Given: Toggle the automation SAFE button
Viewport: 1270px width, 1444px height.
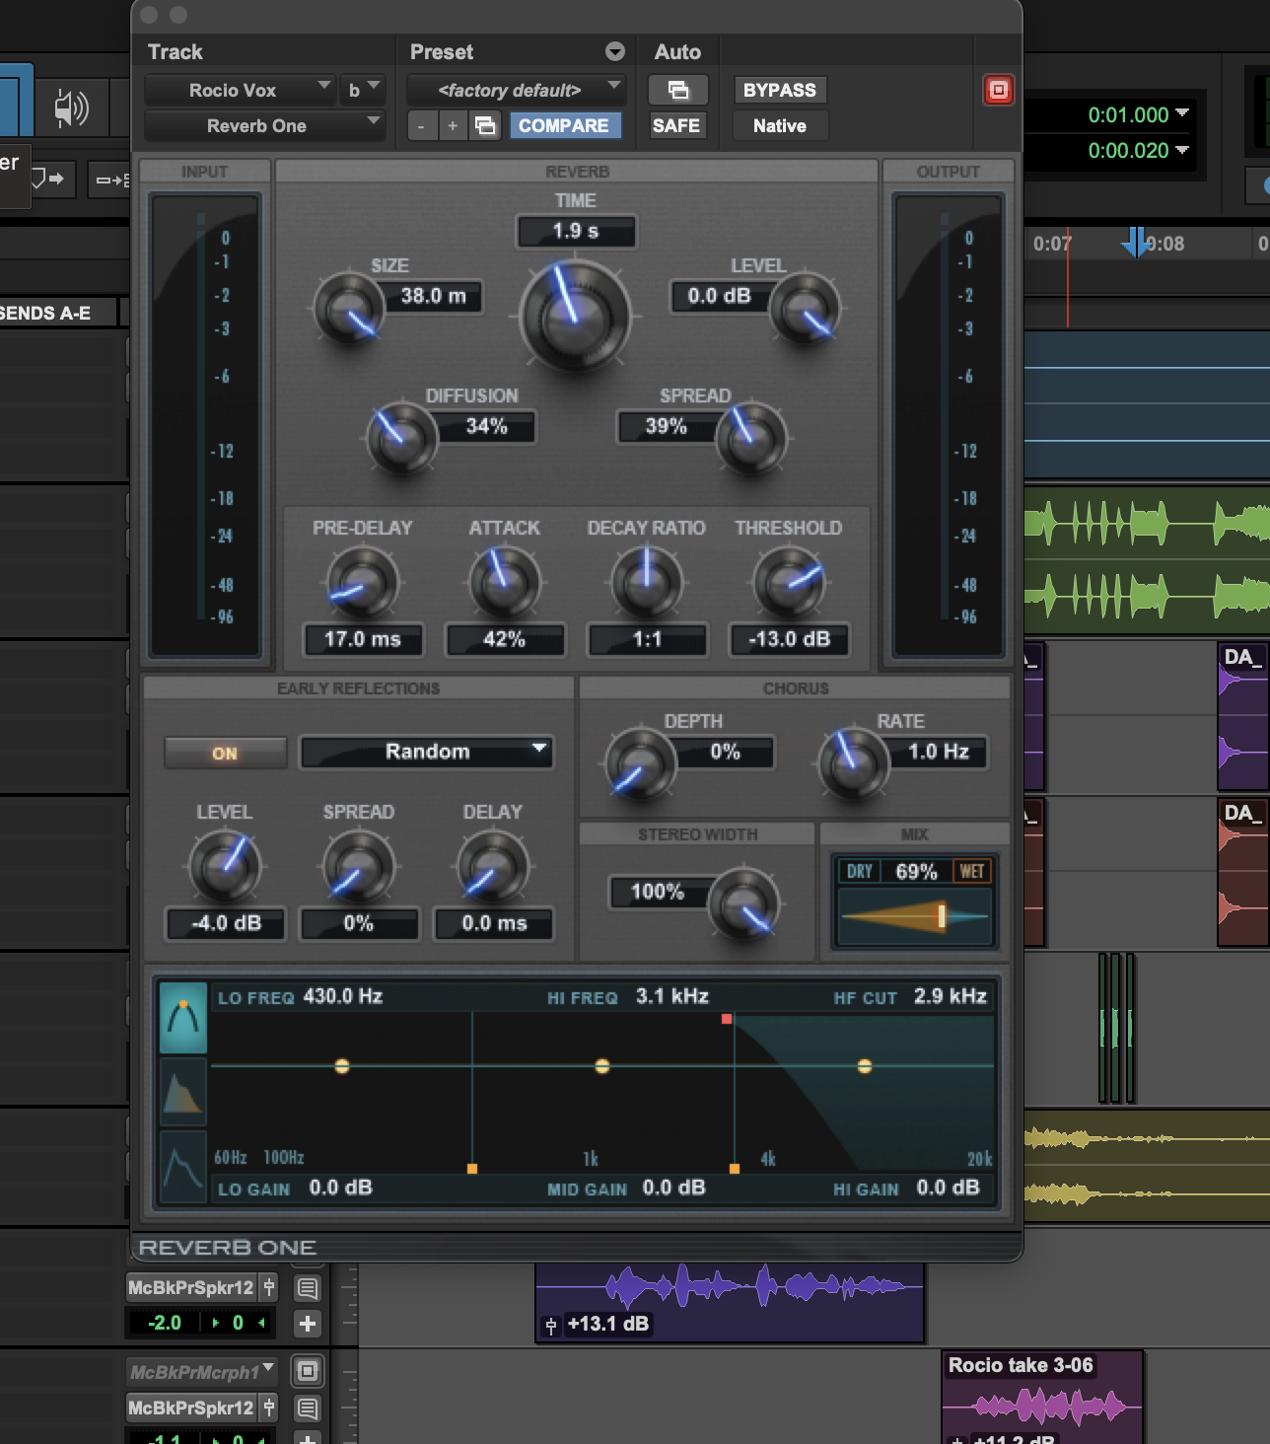Looking at the screenshot, I should (x=676, y=125).
